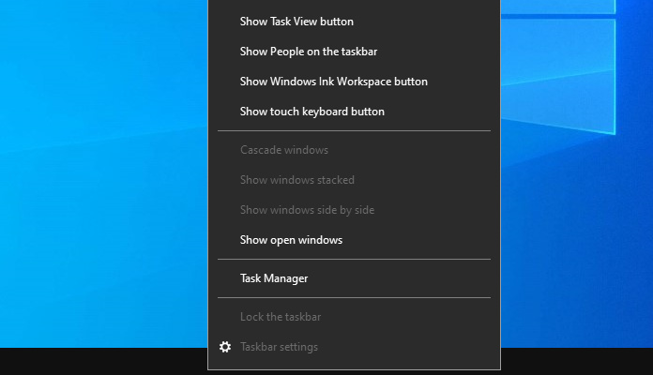Click the black taskbar right of the menu
653x375 pixels.
click(x=577, y=361)
